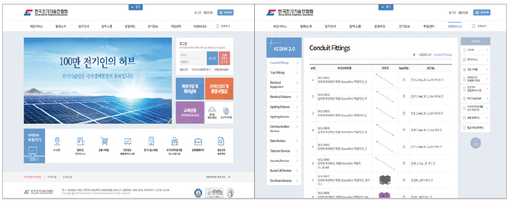Open 공제홈페이지 briefcase icon shortcut
The height and width of the screenshot is (203, 510).
click(198, 141)
